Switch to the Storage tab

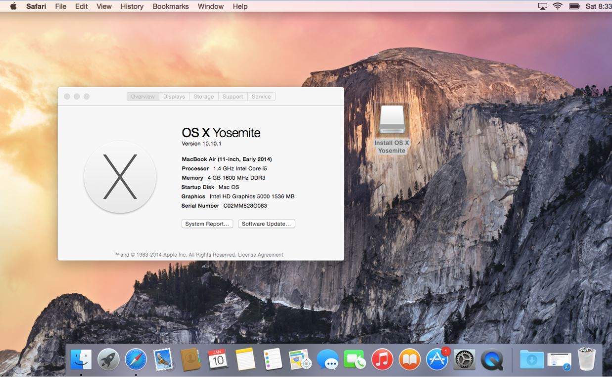[x=203, y=97]
